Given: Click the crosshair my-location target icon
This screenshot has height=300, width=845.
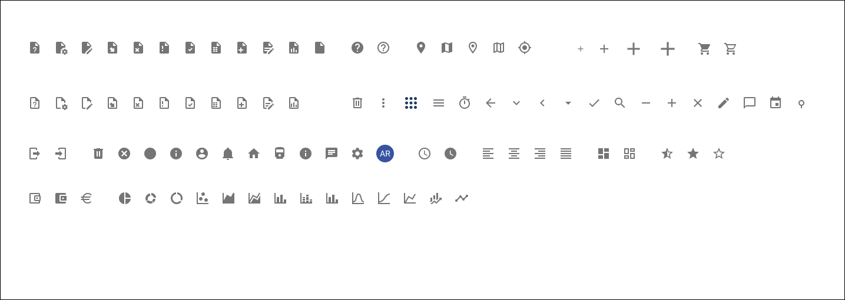Looking at the screenshot, I should 525,48.
